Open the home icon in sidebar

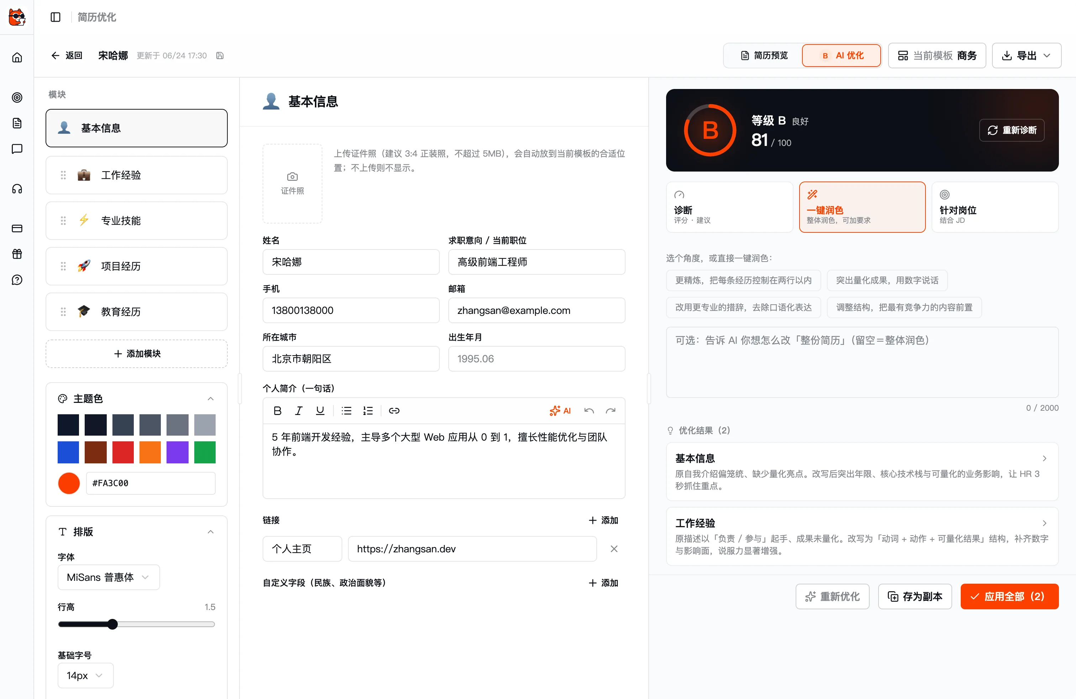coord(17,57)
